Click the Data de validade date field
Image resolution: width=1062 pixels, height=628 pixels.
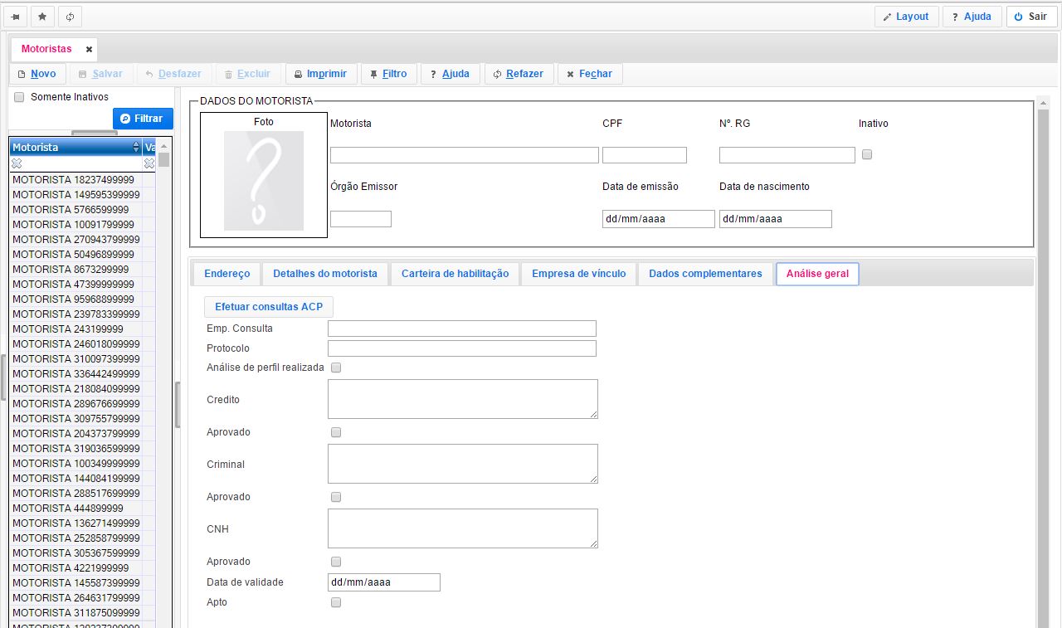(x=384, y=582)
